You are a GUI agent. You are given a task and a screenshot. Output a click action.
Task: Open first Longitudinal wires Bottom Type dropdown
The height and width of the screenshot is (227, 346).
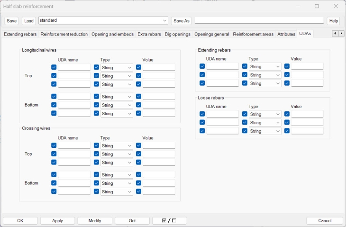pyautogui.click(x=117, y=97)
